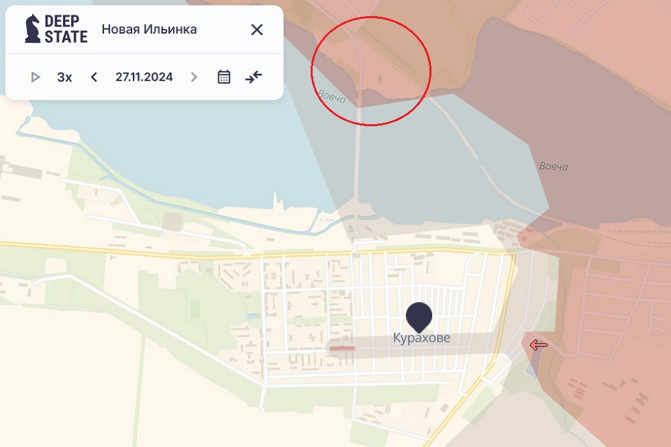
Task: Click the collapse arrows icon in the panel
Action: tap(254, 77)
